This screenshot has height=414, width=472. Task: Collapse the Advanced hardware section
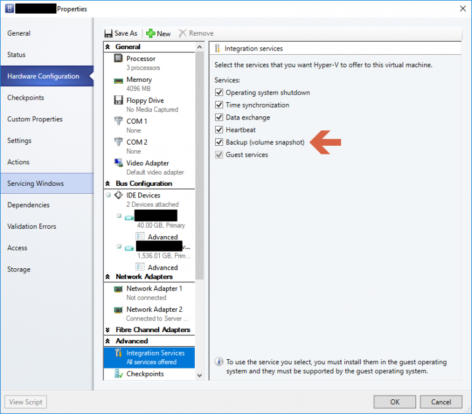click(108, 341)
